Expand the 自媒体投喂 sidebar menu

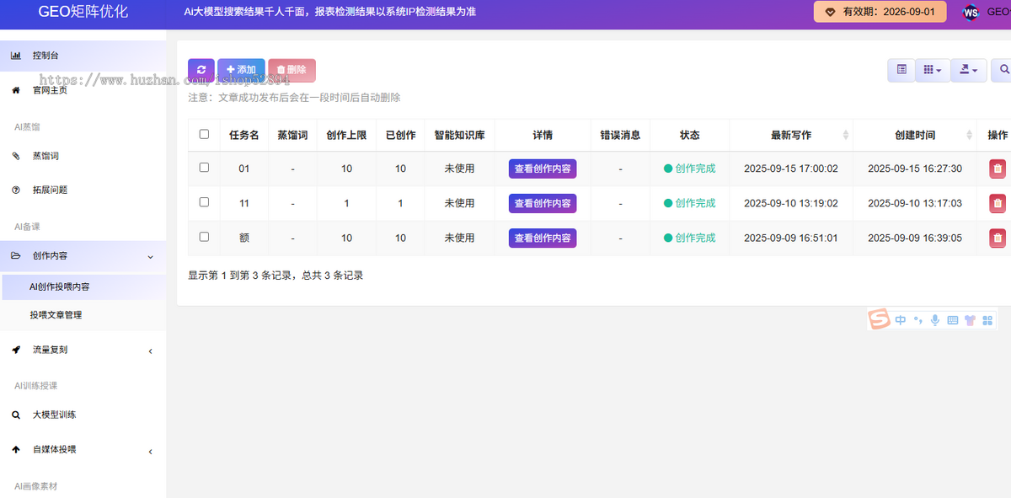click(x=83, y=450)
